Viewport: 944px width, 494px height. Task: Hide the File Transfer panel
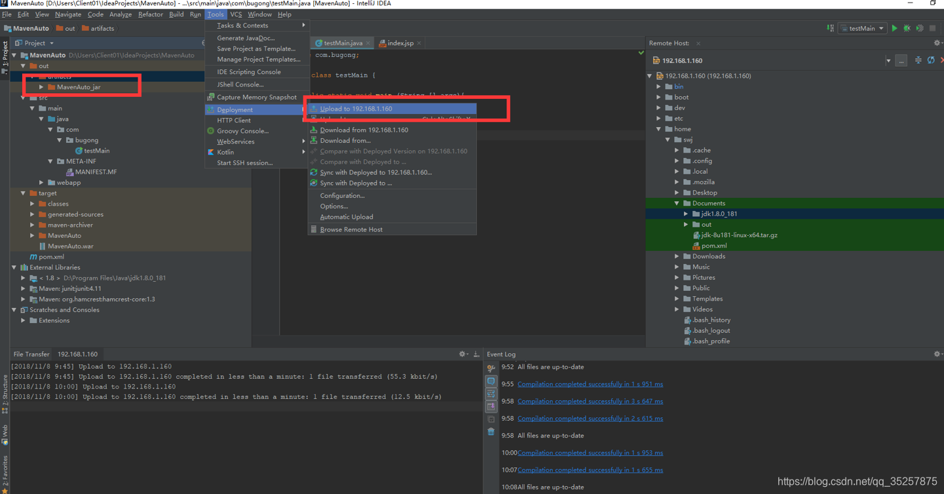[476, 354]
